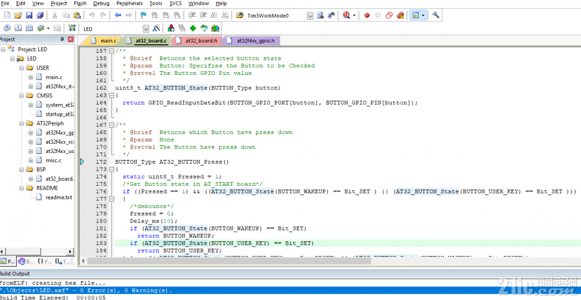Screen dimensions: 581x300
Task: Open the Batch Build dropdown arrow
Action: coord(48,29)
